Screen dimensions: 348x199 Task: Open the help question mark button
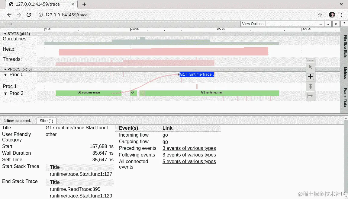pos(344,24)
